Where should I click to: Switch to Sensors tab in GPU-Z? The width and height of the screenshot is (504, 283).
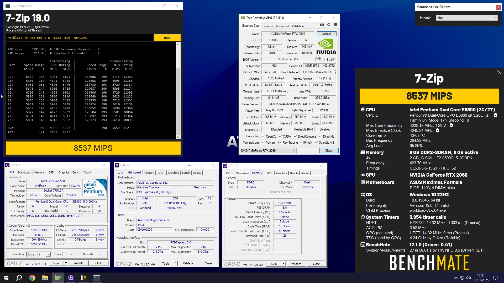267,26
